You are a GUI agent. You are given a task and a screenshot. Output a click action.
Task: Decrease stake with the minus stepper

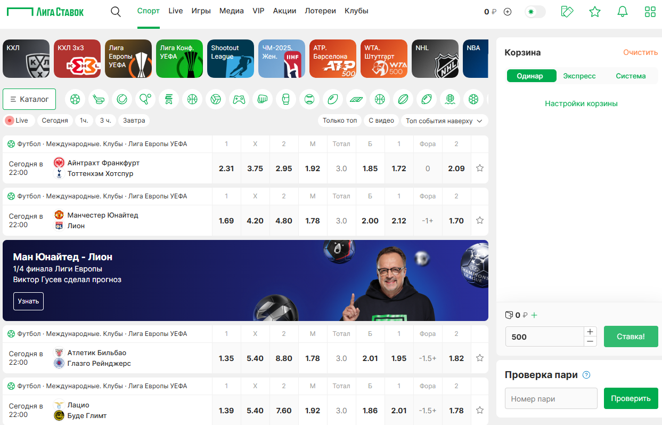point(590,342)
